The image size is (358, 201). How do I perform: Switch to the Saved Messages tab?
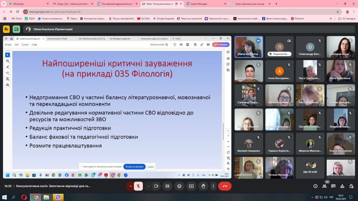coord(206,4)
